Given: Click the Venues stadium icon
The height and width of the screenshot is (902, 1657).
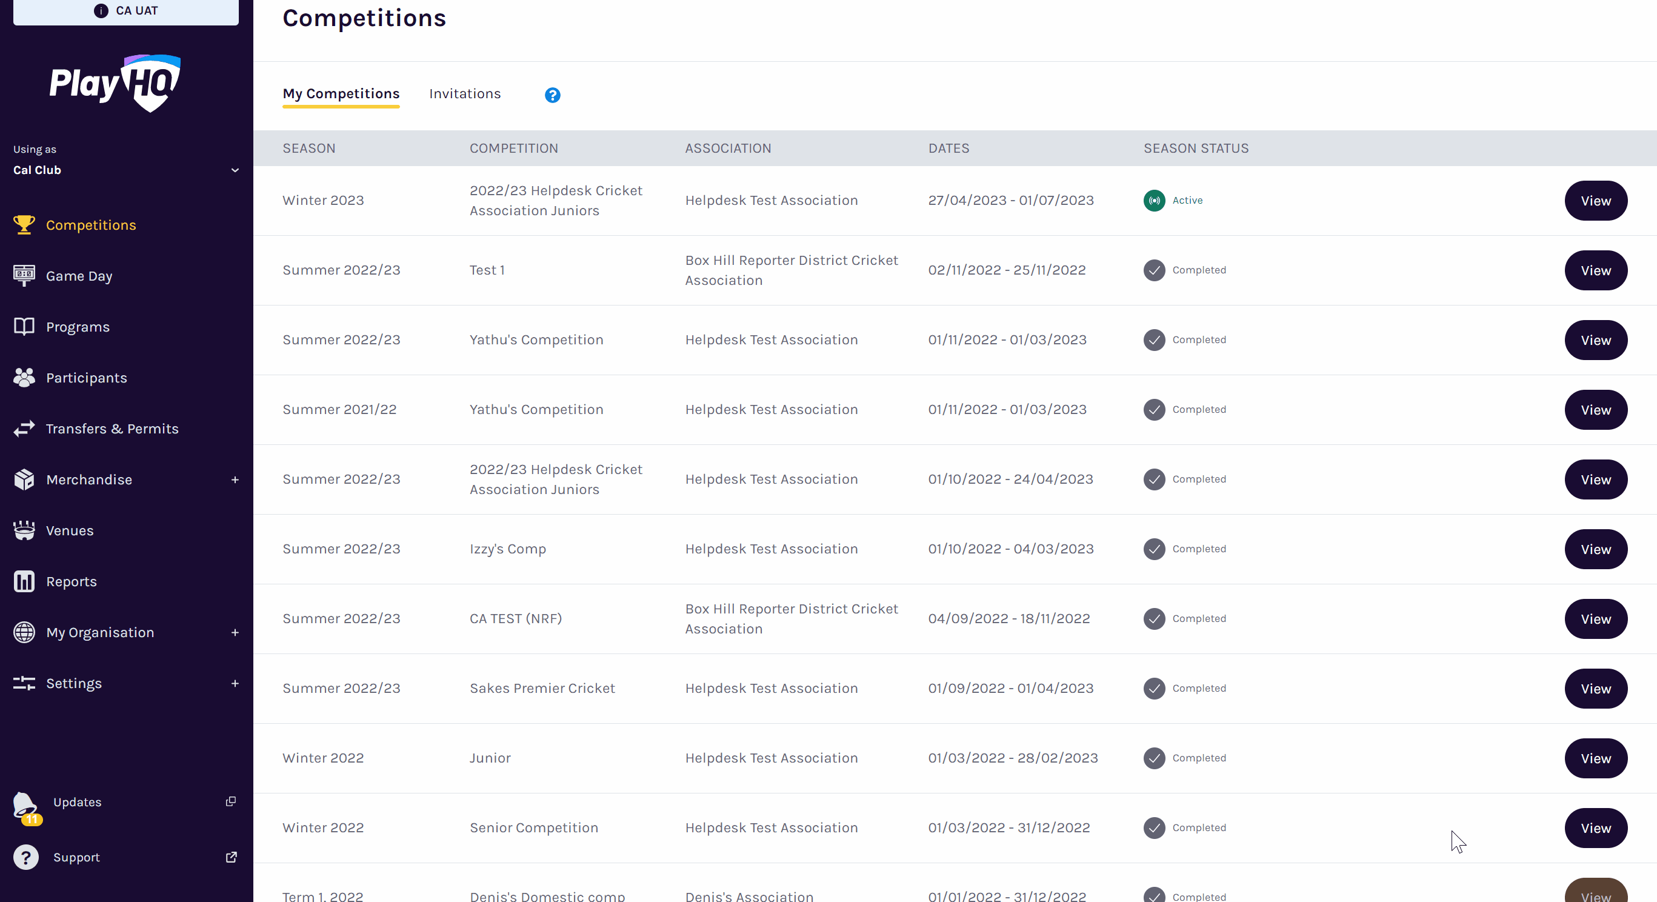Looking at the screenshot, I should pos(24,530).
